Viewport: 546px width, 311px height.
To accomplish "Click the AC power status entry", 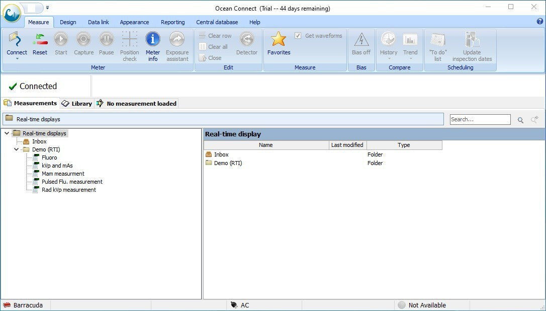I will point(240,305).
